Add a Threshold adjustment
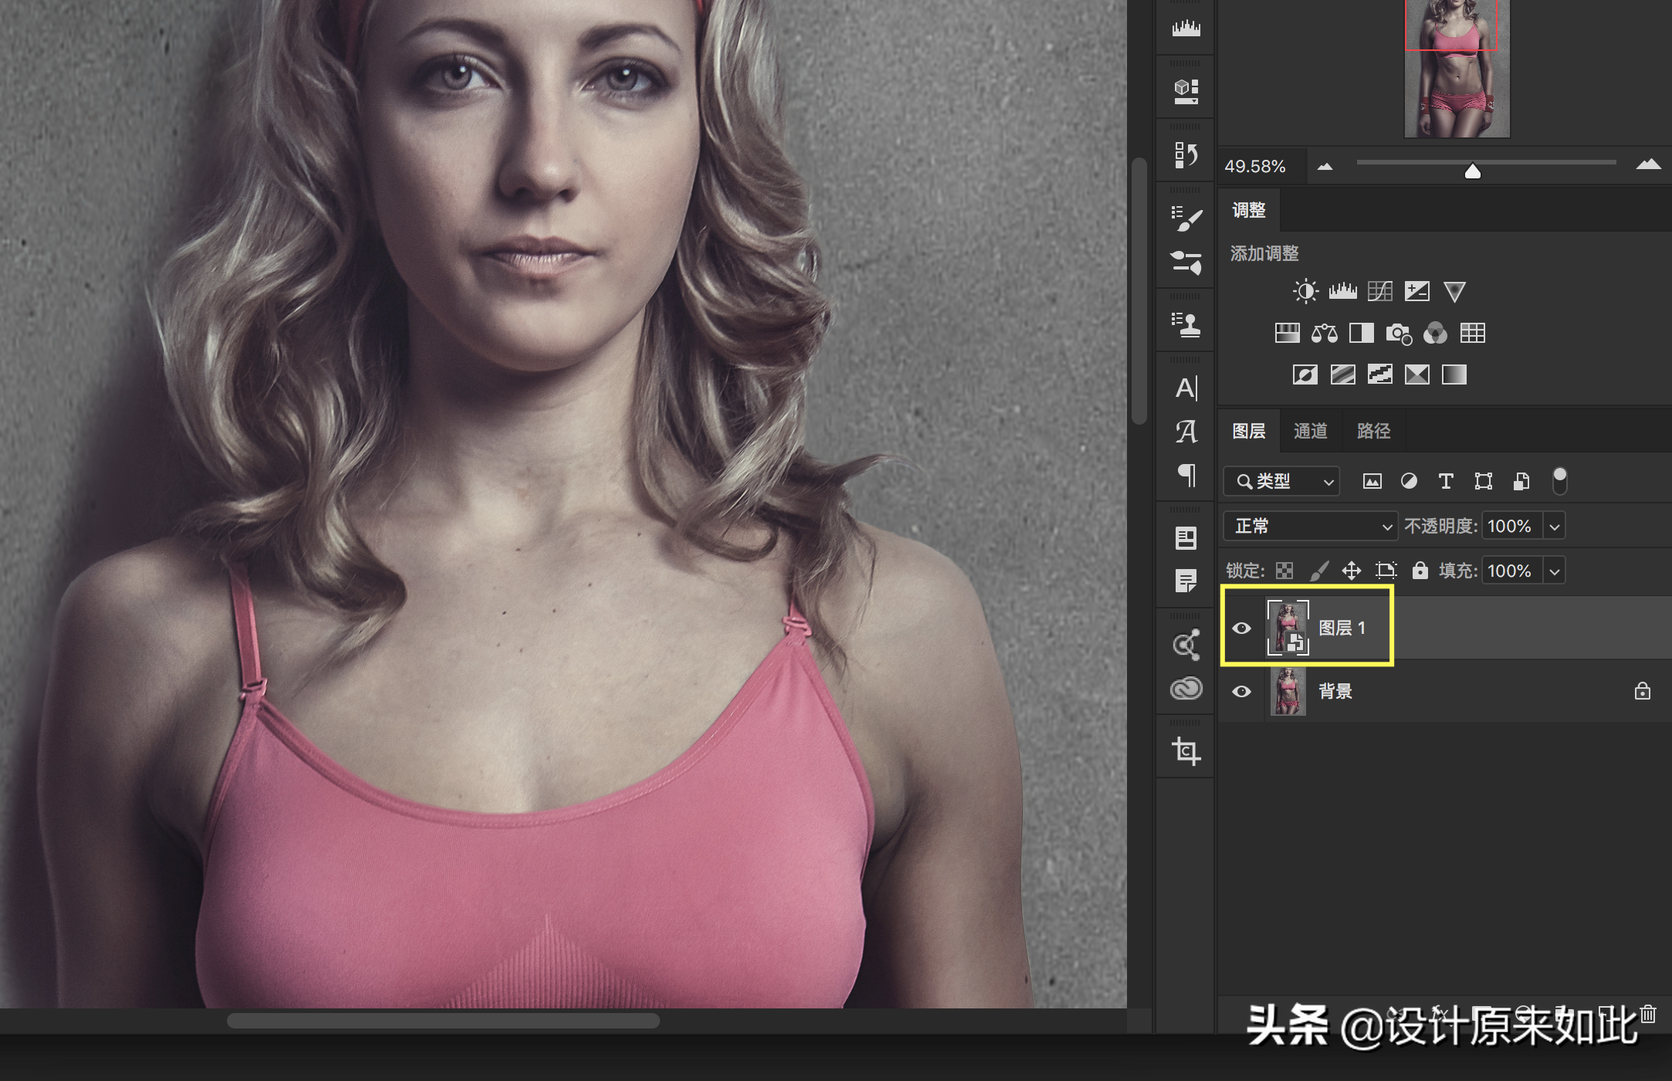Image resolution: width=1672 pixels, height=1081 pixels. tap(1379, 374)
